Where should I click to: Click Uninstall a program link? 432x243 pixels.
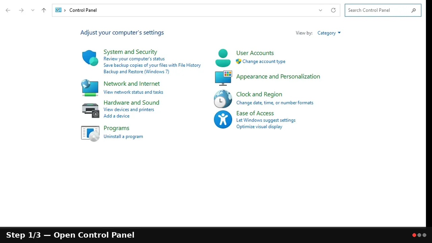pyautogui.click(x=123, y=136)
